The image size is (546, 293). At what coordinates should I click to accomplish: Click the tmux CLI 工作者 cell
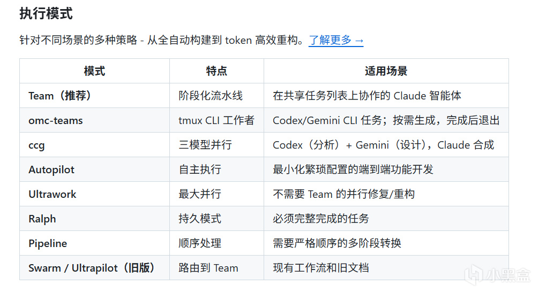tap(216, 120)
